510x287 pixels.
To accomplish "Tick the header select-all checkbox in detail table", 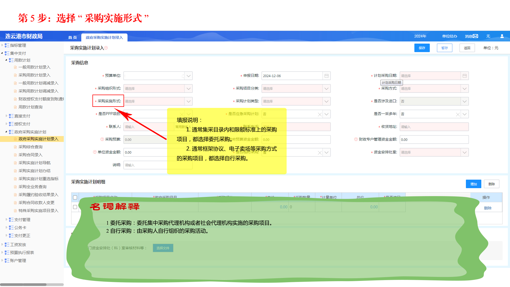I will [x=75, y=197].
